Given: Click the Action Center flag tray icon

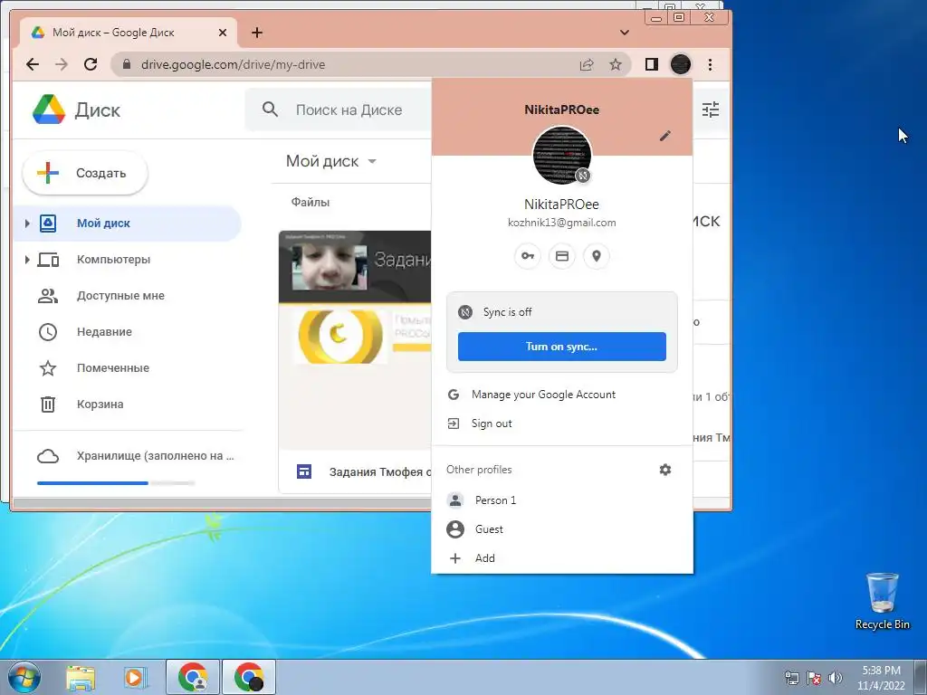Looking at the screenshot, I should pyautogui.click(x=814, y=678).
